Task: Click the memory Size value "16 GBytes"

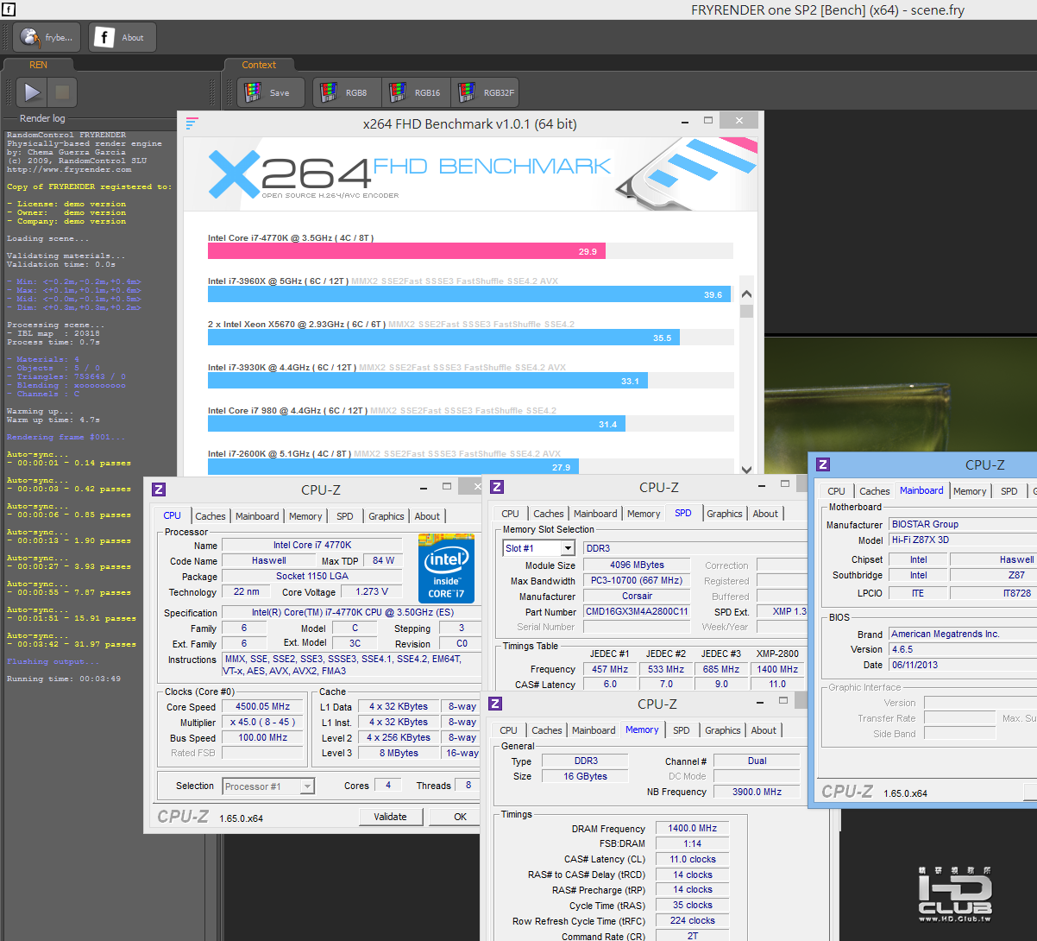Action: click(585, 776)
